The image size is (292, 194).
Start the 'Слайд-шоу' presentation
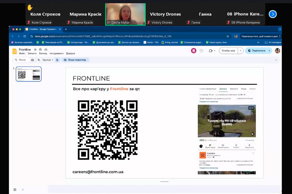[228, 51]
